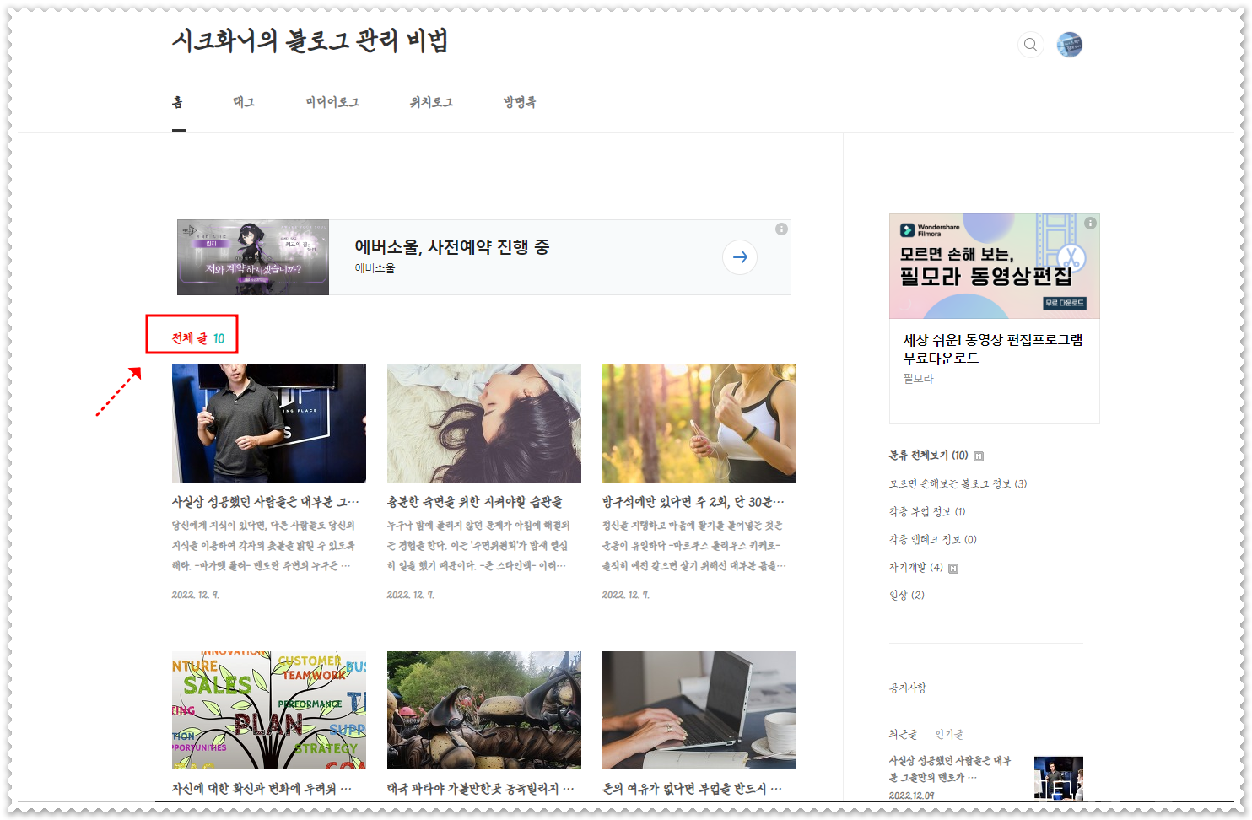Open the 위치로그 tab

(x=431, y=102)
